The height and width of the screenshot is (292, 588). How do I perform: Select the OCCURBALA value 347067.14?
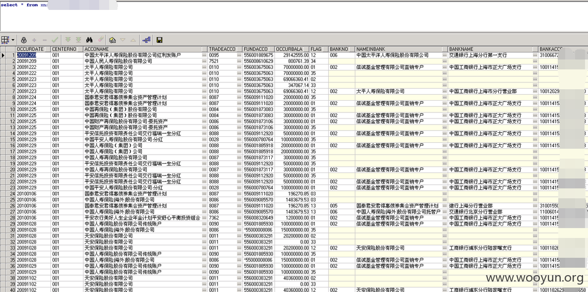(292, 85)
